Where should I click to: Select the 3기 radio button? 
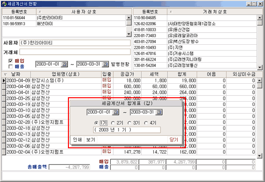click(129, 123)
